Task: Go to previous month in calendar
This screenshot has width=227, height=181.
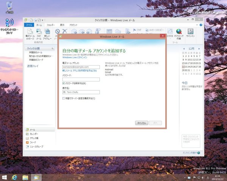Action: [184, 49]
